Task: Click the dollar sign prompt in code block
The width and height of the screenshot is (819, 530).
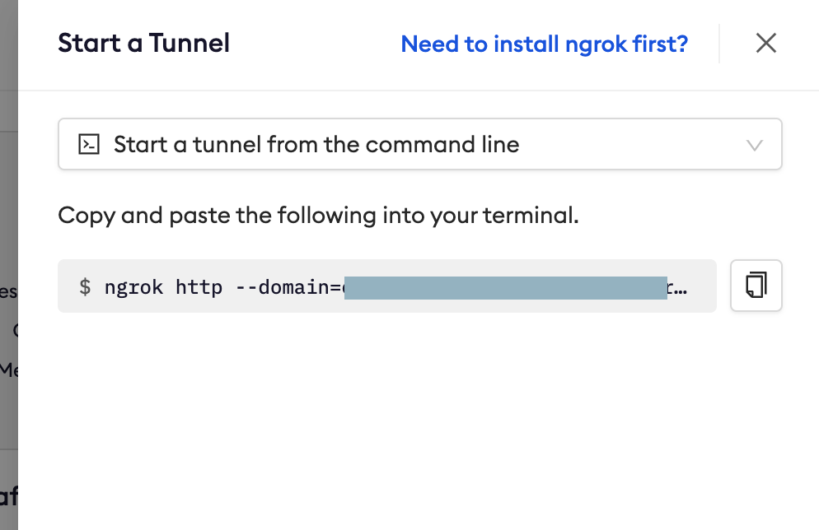Action: tap(85, 287)
